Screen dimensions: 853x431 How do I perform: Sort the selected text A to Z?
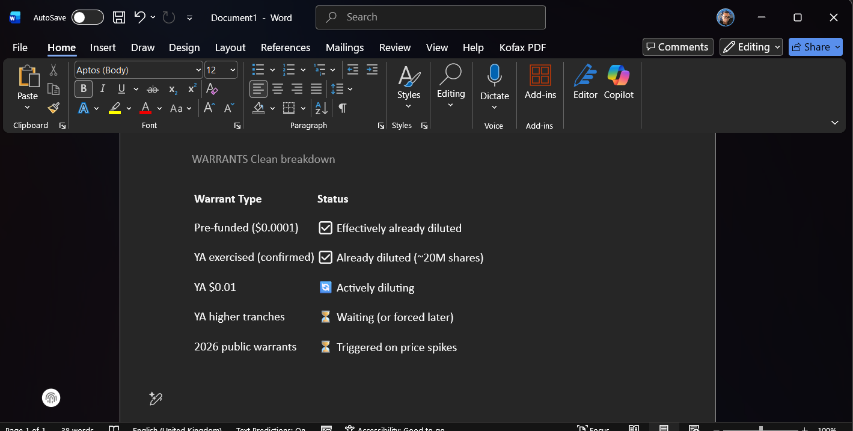(x=322, y=108)
